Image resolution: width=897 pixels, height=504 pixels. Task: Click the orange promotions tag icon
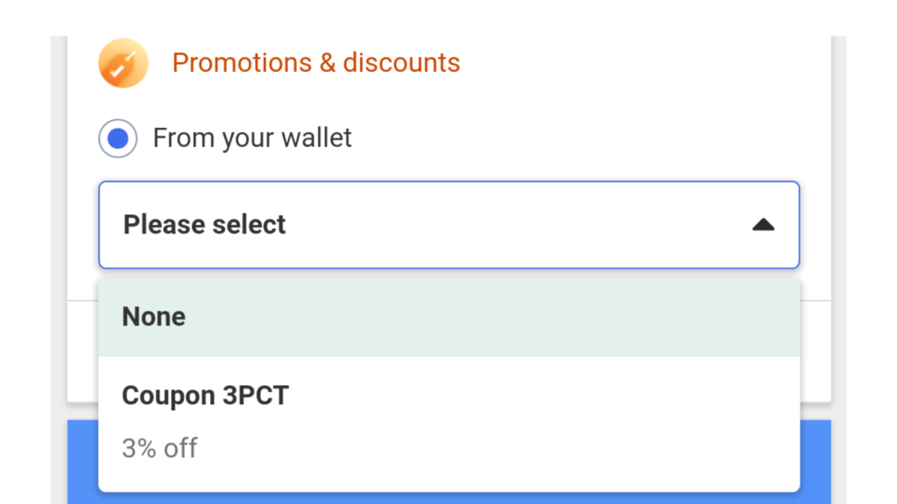[123, 63]
